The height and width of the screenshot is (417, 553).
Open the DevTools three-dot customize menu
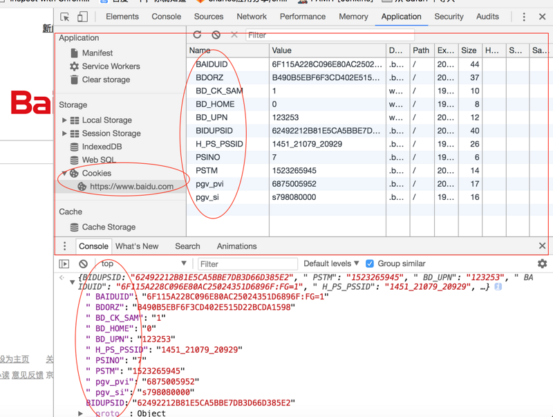tap(524, 17)
